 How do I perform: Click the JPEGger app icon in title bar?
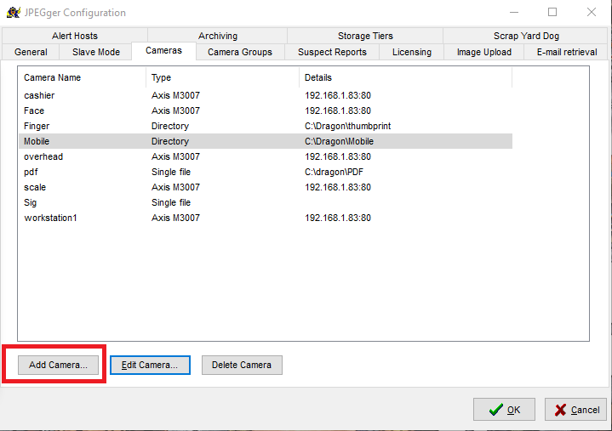tap(14, 13)
